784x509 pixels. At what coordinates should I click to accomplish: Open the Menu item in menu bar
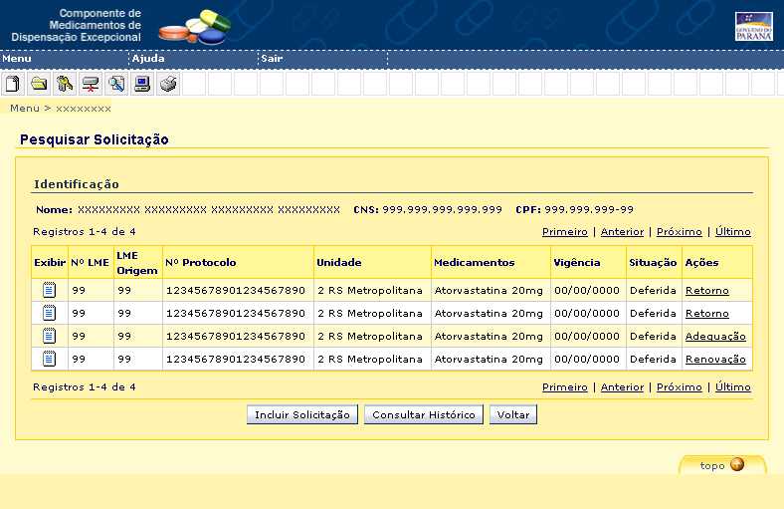(17, 59)
